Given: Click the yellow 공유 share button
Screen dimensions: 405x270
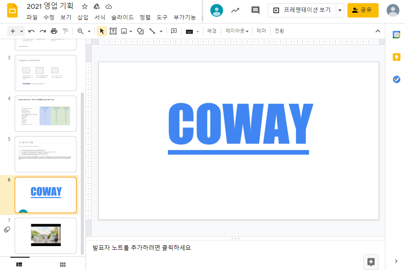Looking at the screenshot, I should pos(363,10).
